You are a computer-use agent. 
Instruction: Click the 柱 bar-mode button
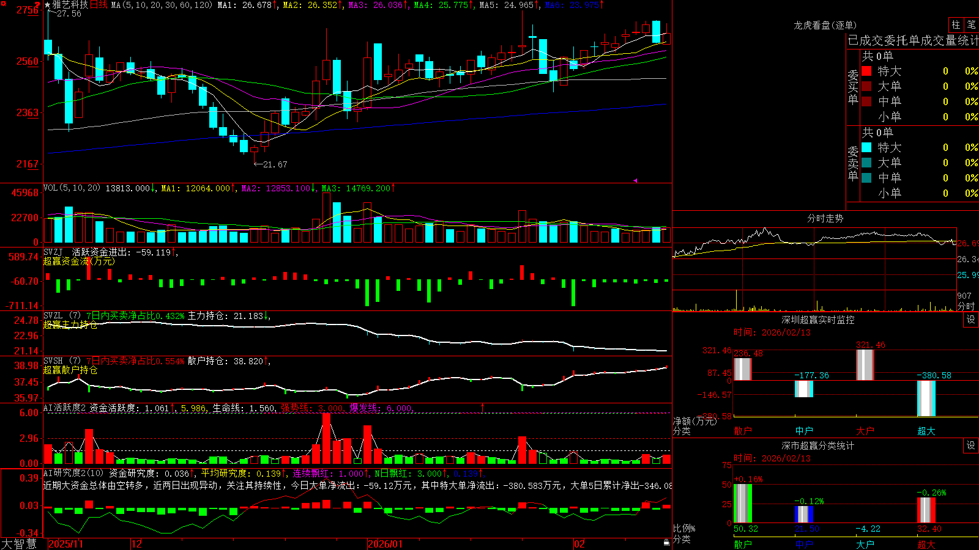coord(955,24)
